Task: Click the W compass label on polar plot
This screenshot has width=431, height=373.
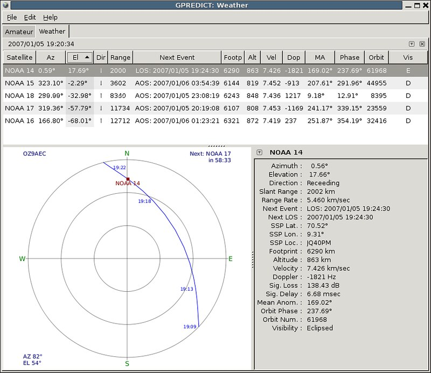Action: point(22,259)
